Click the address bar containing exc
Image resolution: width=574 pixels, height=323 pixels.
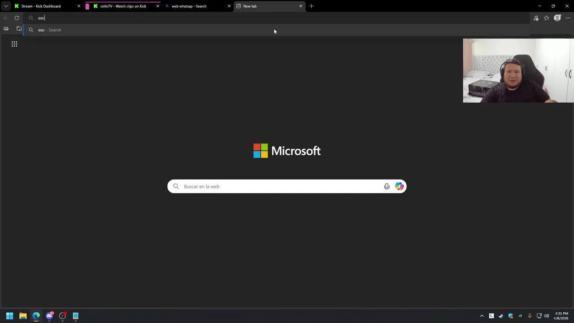coord(276,18)
